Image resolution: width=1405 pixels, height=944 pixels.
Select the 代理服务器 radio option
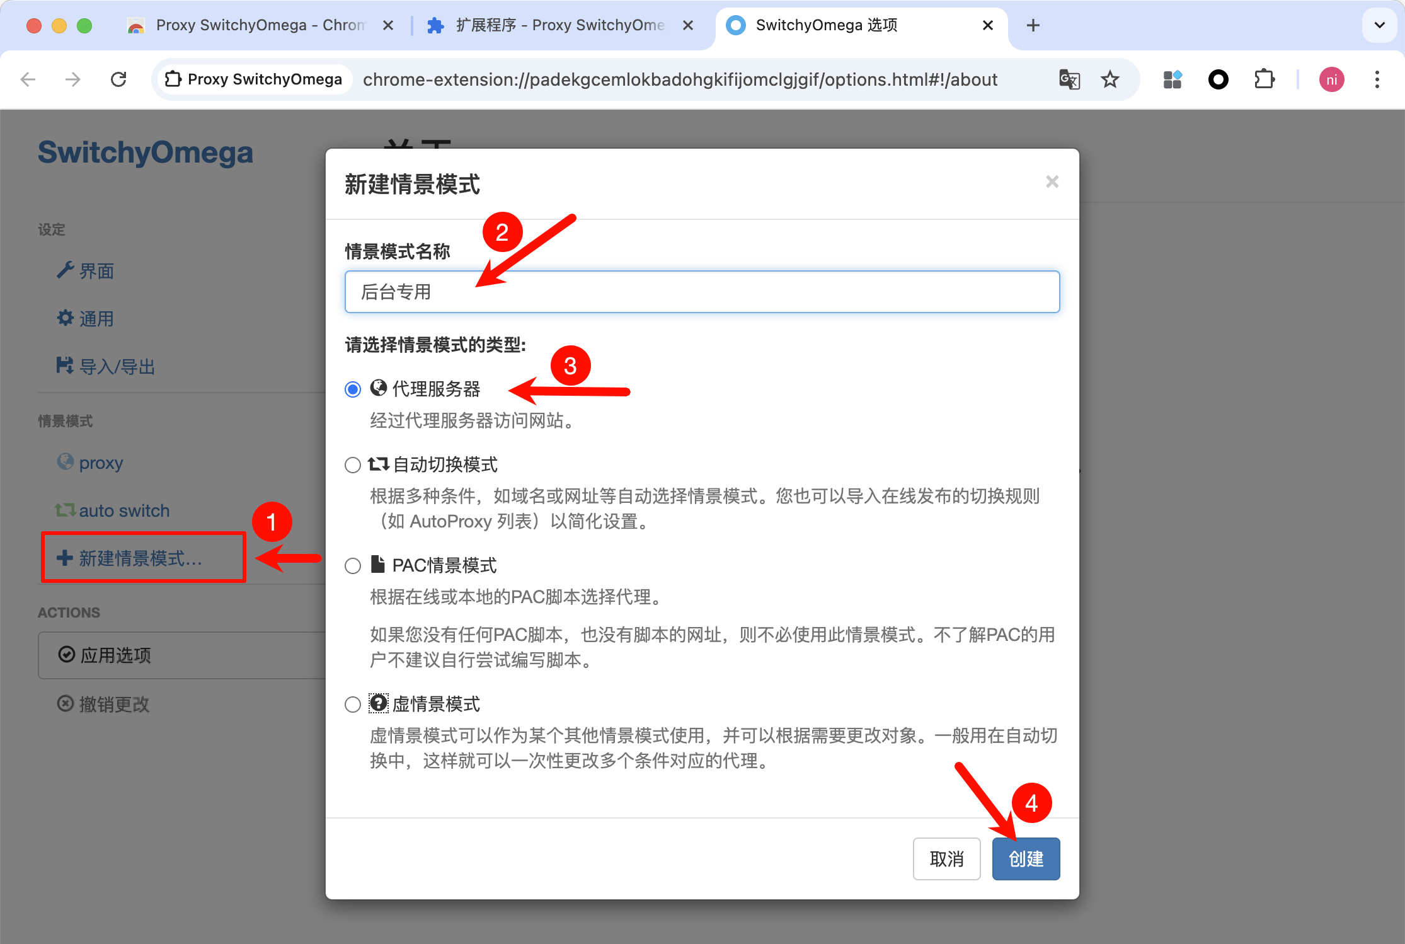click(x=353, y=389)
